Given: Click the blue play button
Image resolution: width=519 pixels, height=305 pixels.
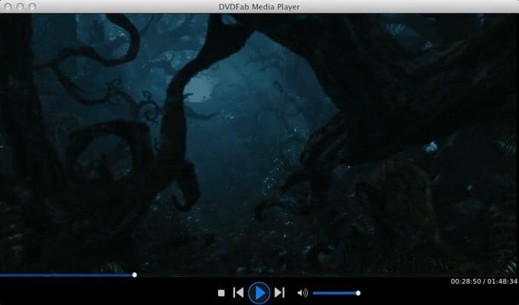Looking at the screenshot, I should (259, 292).
